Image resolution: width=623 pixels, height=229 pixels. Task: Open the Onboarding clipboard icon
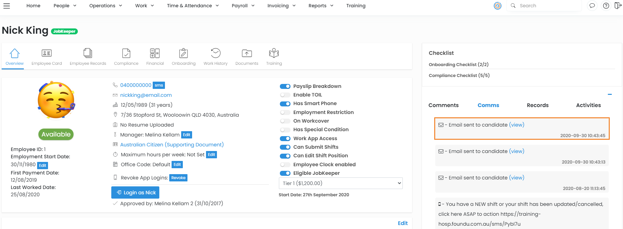[183, 54]
